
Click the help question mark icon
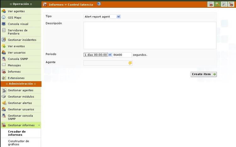99,4
